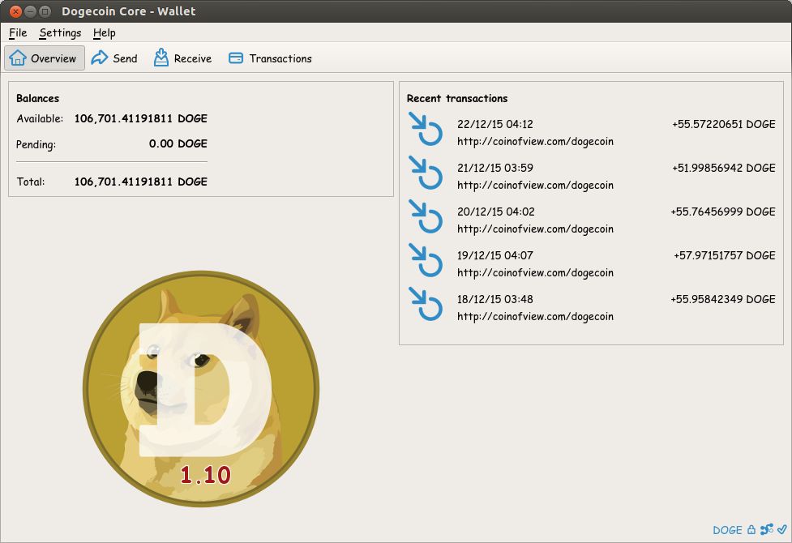The height and width of the screenshot is (543, 792).
Task: Show the Transactions tab
Action: coord(270,58)
